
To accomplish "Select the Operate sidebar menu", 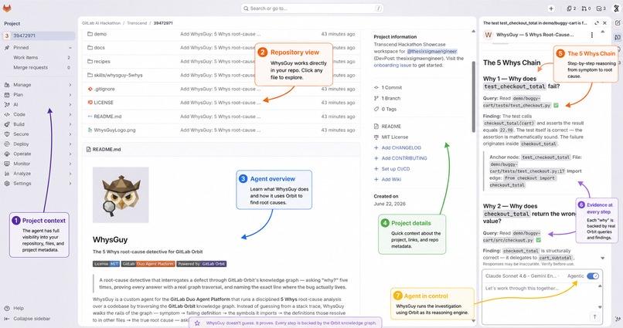I will 39,154.
